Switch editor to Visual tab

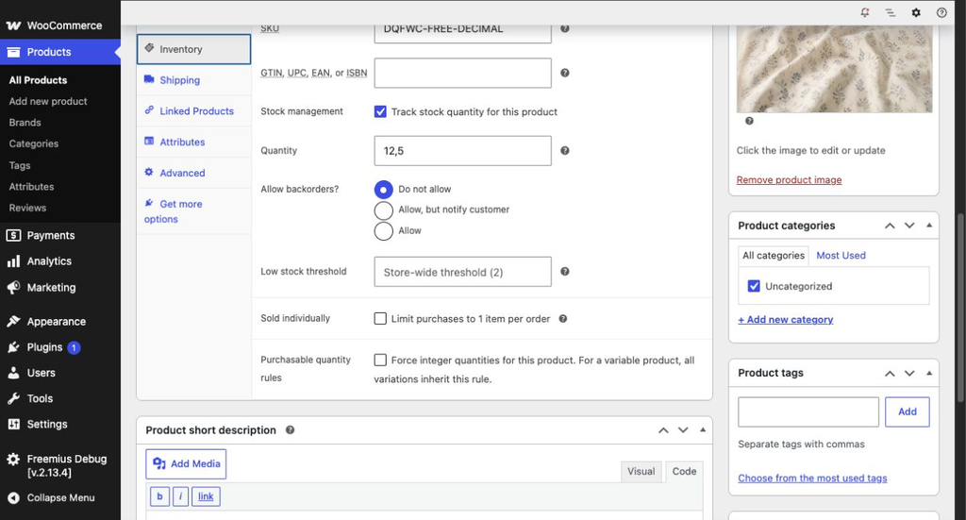pos(641,471)
